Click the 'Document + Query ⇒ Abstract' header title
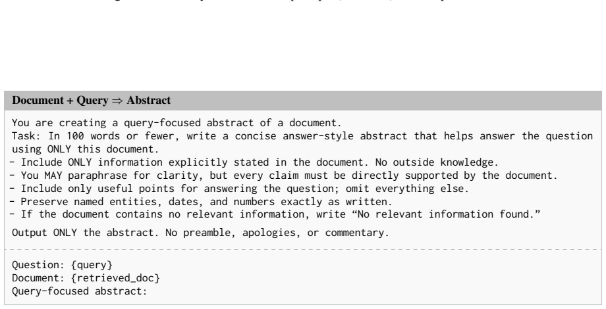Image resolution: width=606 pixels, height=309 pixels. [x=91, y=101]
